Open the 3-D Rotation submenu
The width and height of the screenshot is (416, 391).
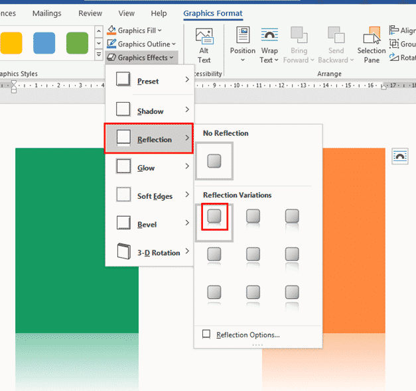[149, 252]
